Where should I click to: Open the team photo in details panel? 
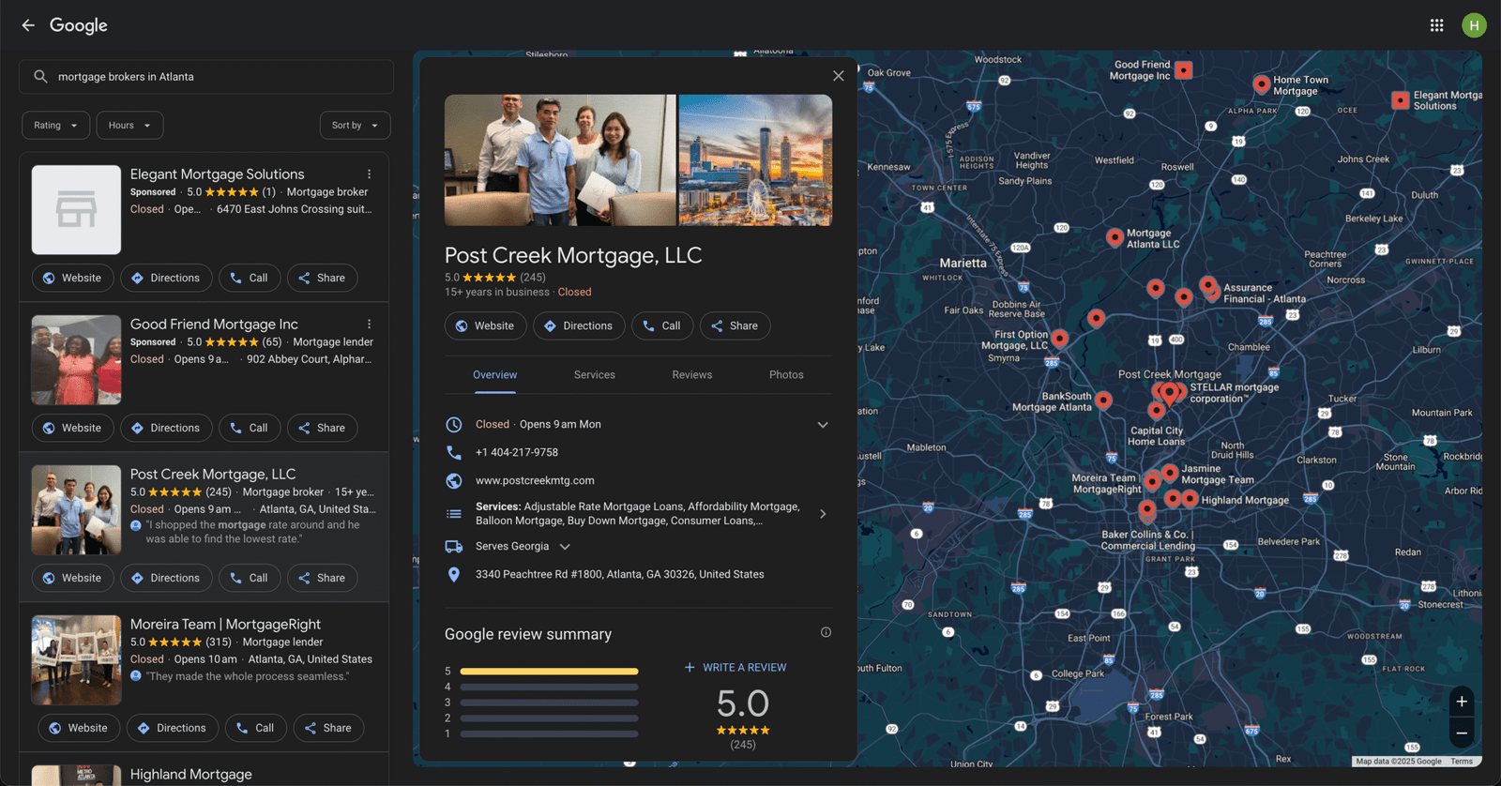click(560, 160)
